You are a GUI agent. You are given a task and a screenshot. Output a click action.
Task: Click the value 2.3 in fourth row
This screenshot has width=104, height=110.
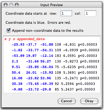click(x=15, y=61)
